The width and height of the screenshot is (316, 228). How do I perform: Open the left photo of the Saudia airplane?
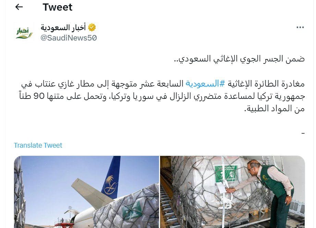coord(86,192)
